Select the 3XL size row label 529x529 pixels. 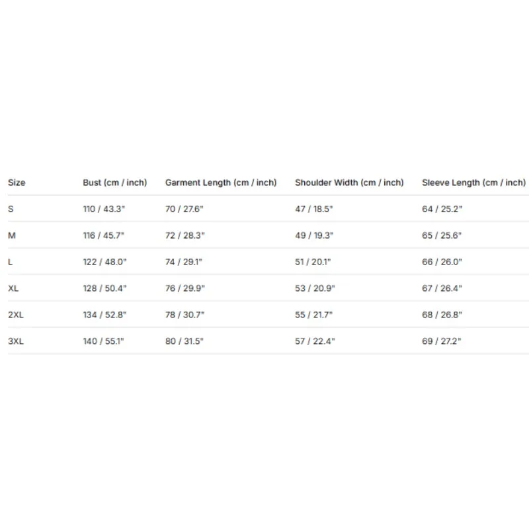16,341
